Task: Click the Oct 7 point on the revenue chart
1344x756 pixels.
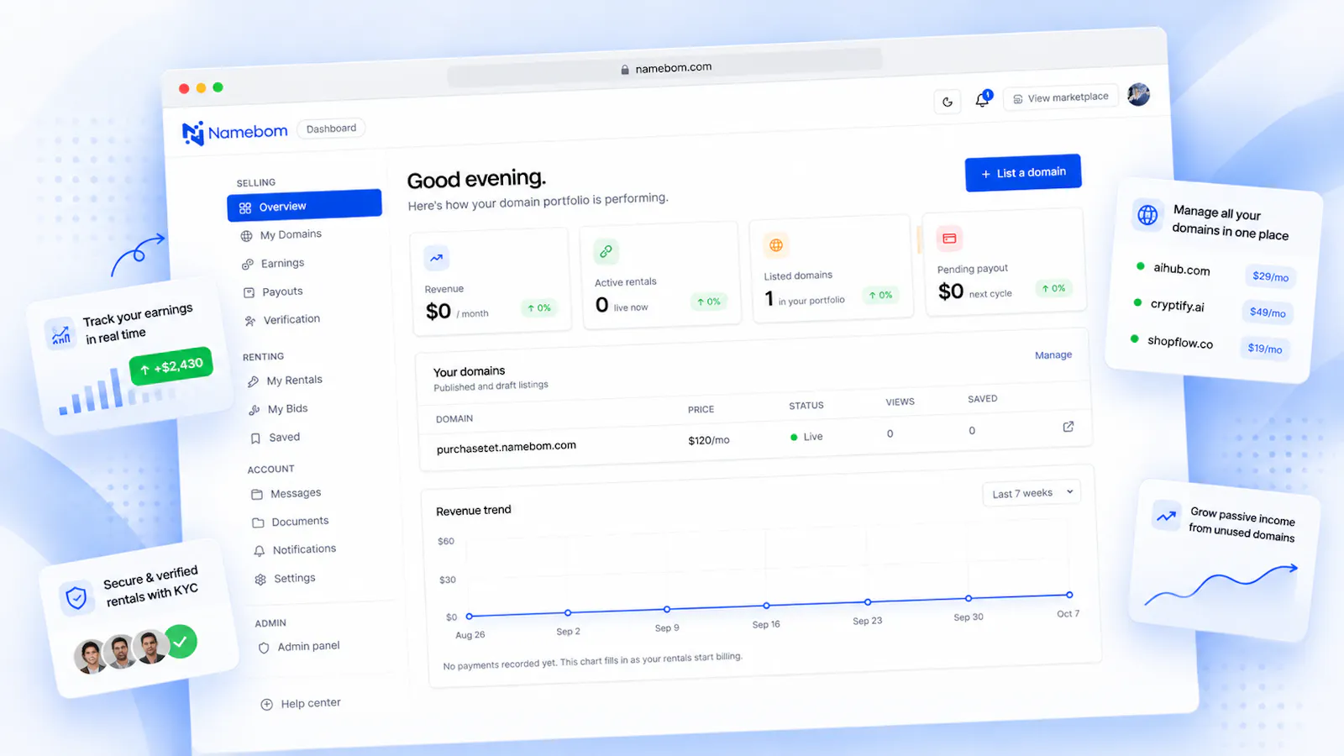Action: tap(1069, 595)
